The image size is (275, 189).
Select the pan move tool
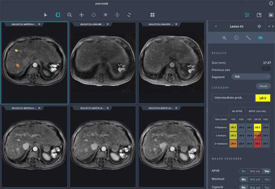[81, 15]
